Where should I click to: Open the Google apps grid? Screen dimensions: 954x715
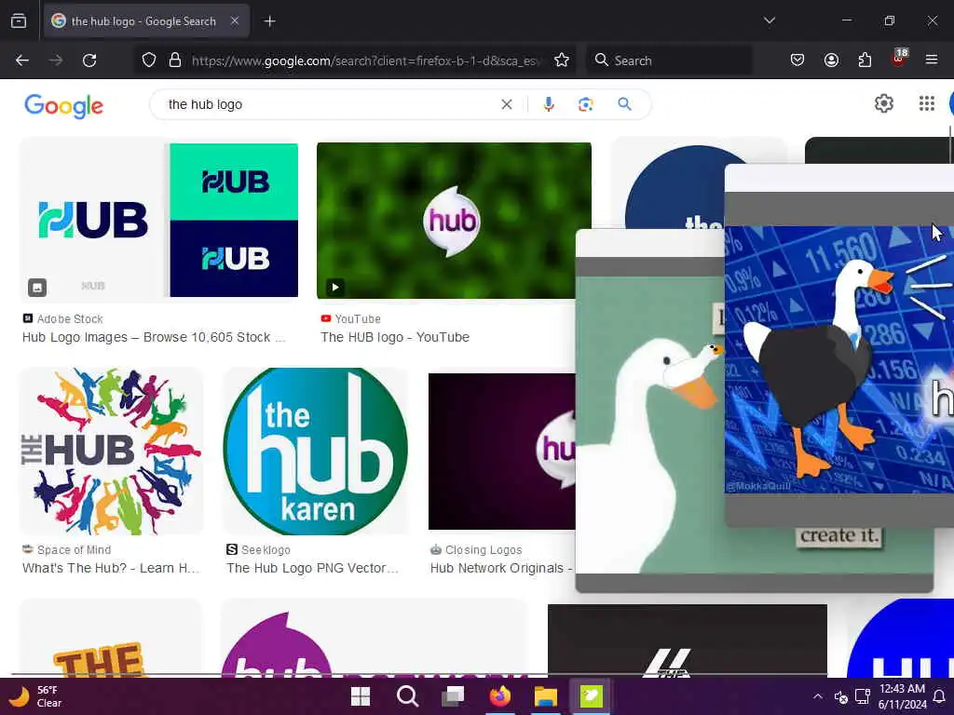coord(926,104)
